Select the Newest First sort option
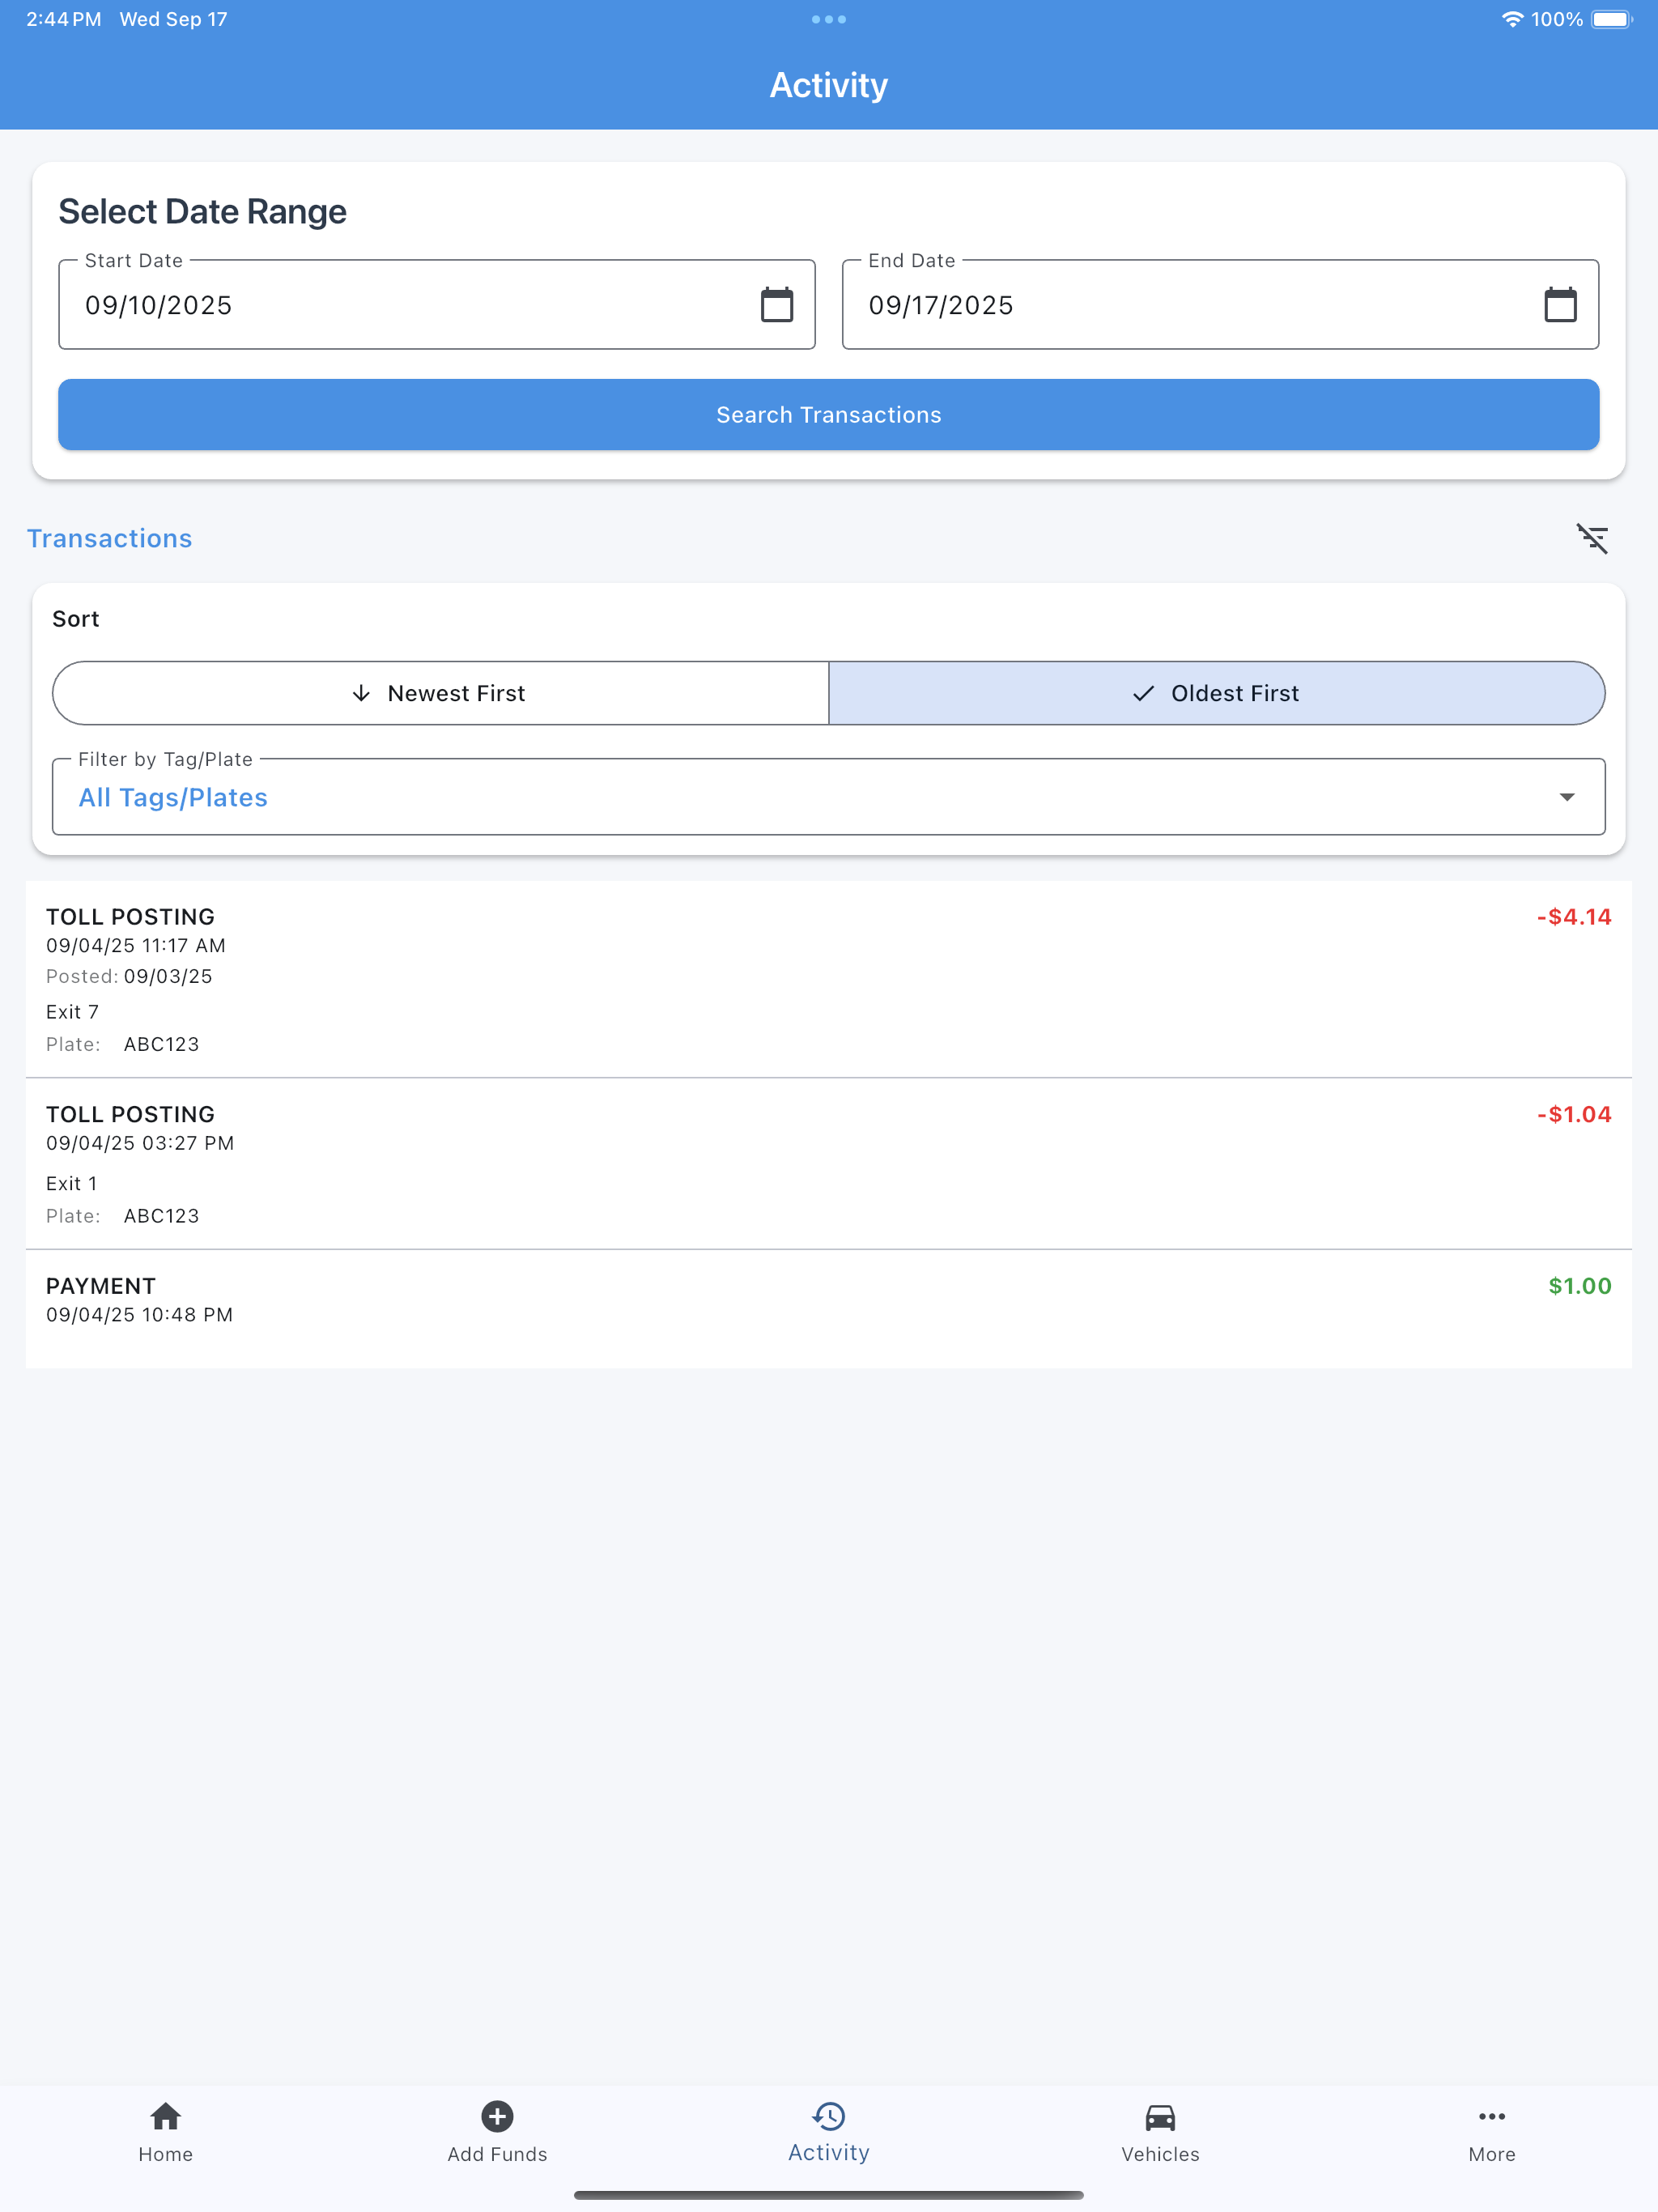The height and width of the screenshot is (2212, 1658). (440, 693)
